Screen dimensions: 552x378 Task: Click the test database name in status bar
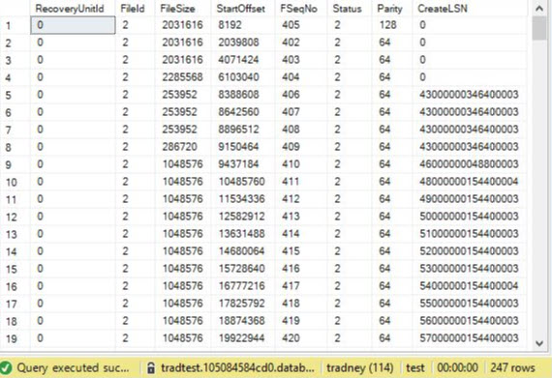coord(415,367)
